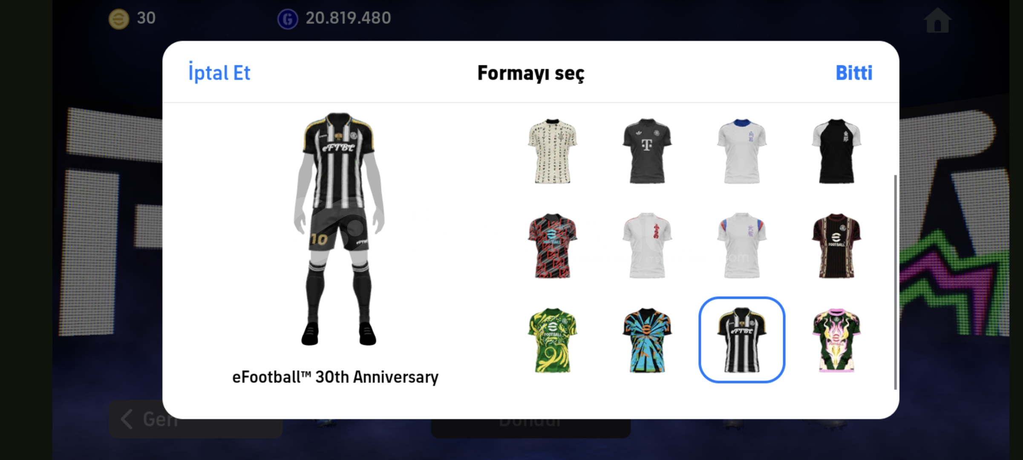1023x460 pixels.
Task: Click the jersey list scrollbar
Action: [895, 282]
